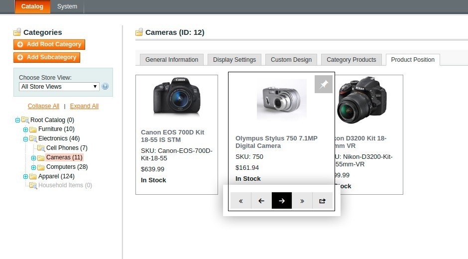
Task: Click the Expand All link
Action: [x=84, y=106]
